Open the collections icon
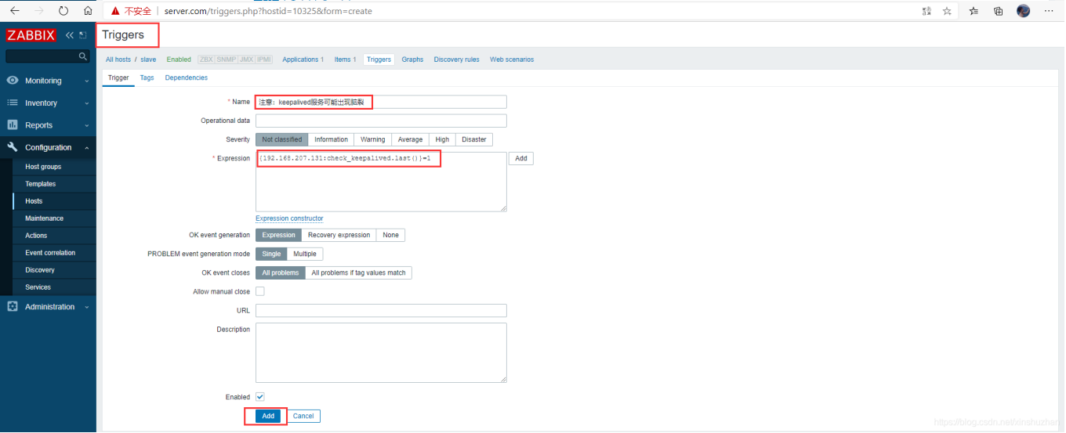1066x433 pixels. click(998, 11)
